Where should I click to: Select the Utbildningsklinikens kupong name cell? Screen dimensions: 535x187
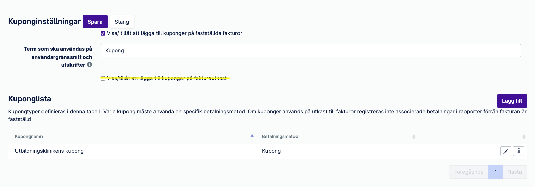tap(49, 151)
